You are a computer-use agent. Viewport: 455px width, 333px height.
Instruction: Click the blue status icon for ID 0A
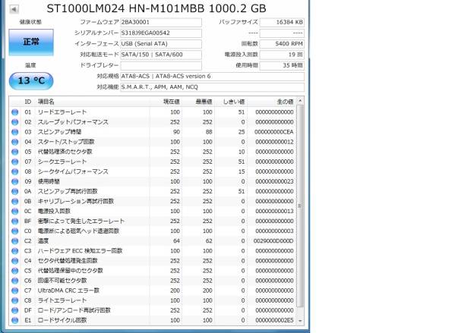(14, 192)
